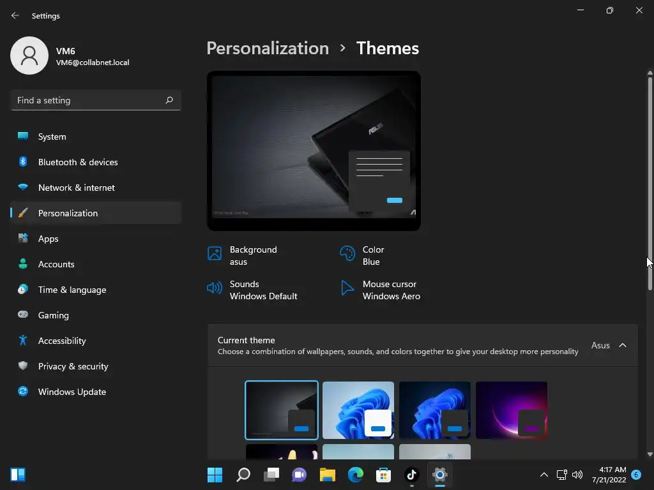Click the Network wifi icon in sidebar
This screenshot has width=654, height=490.
[x=23, y=187]
